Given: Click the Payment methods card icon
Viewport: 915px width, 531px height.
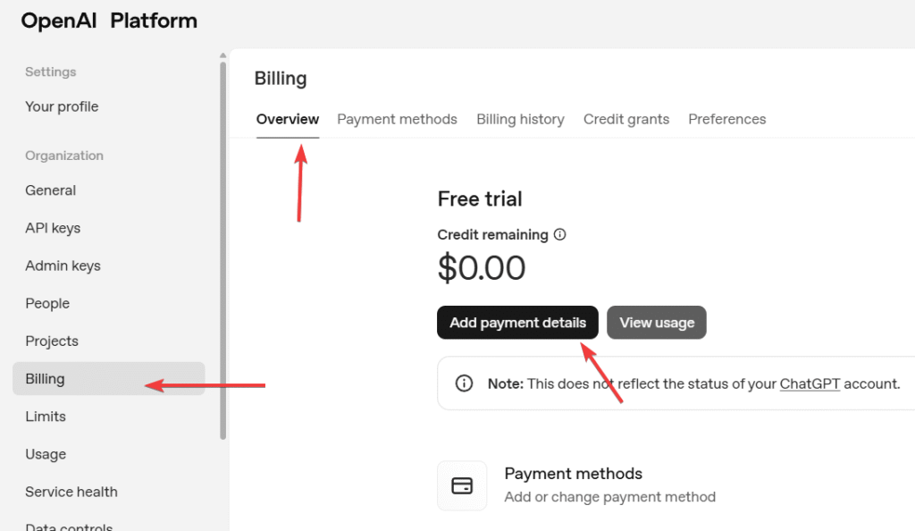Looking at the screenshot, I should [462, 485].
